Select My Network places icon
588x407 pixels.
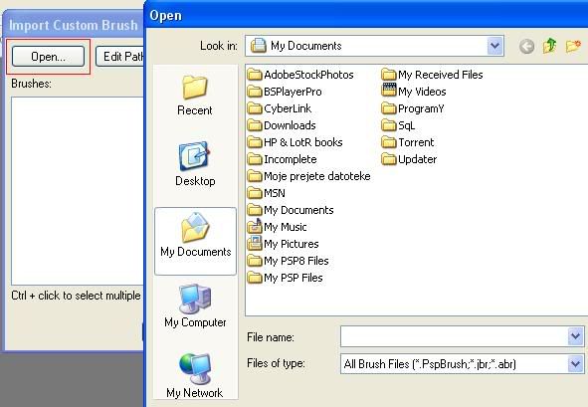195,375
